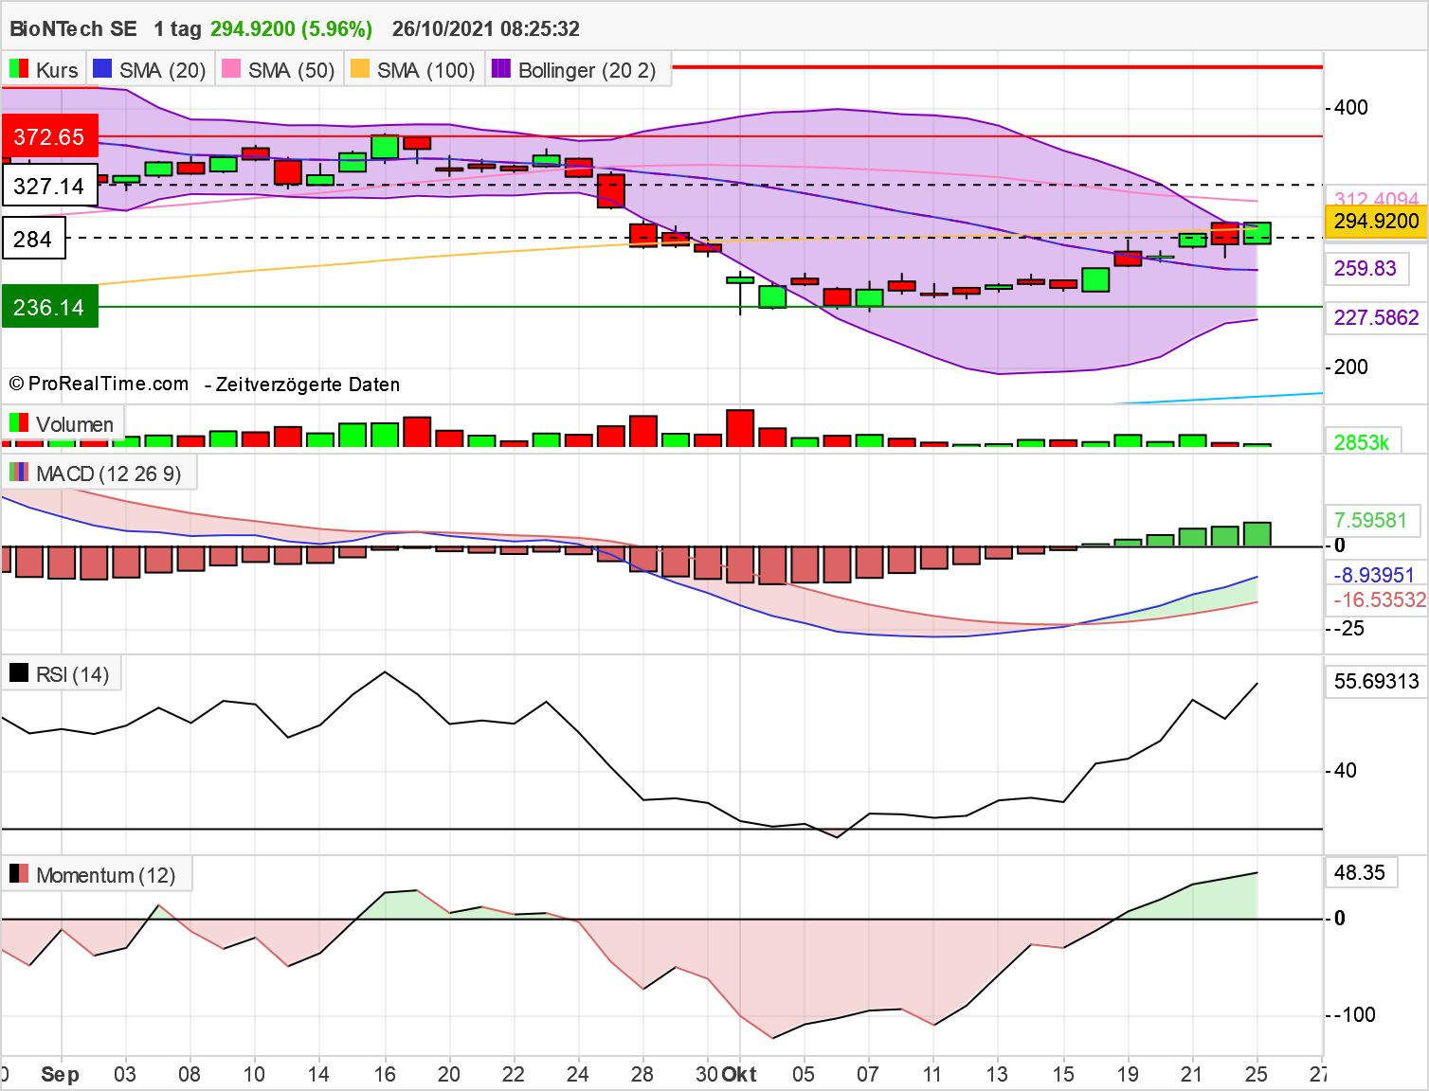Click the black RSI legend icon
The width and height of the screenshot is (1429, 1091).
tap(18, 673)
